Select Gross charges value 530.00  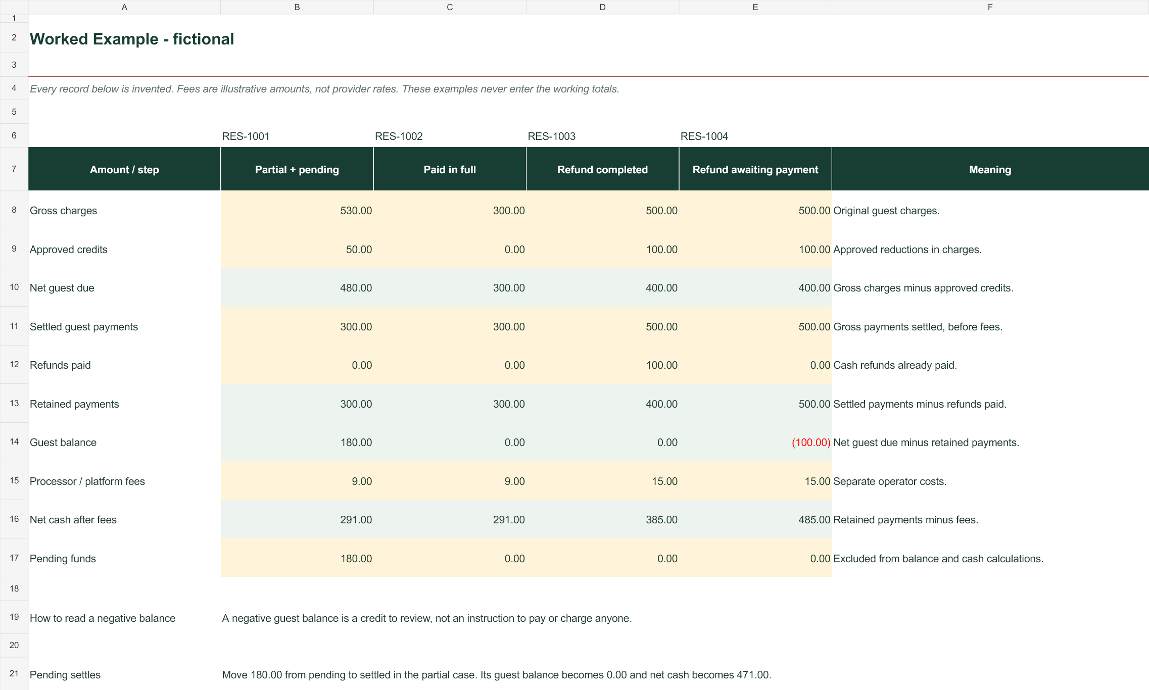(x=297, y=210)
